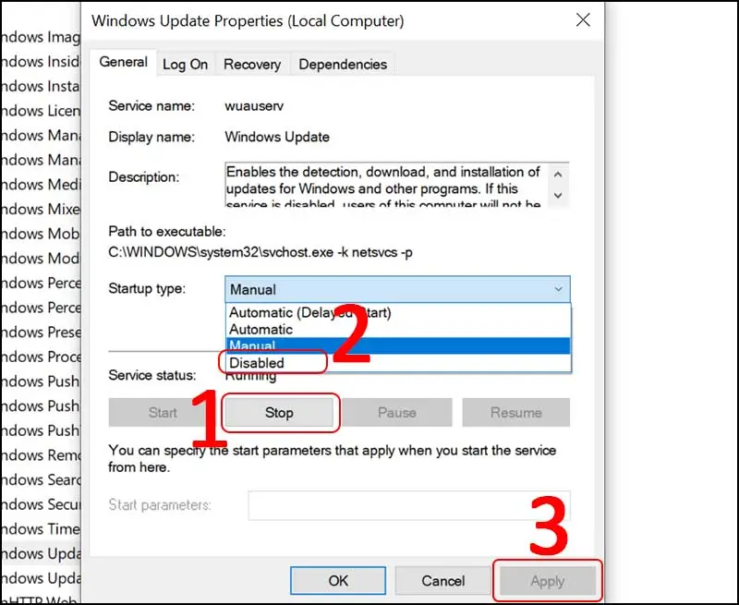Click Apply to save changes
This screenshot has width=739, height=605.
[x=547, y=581]
